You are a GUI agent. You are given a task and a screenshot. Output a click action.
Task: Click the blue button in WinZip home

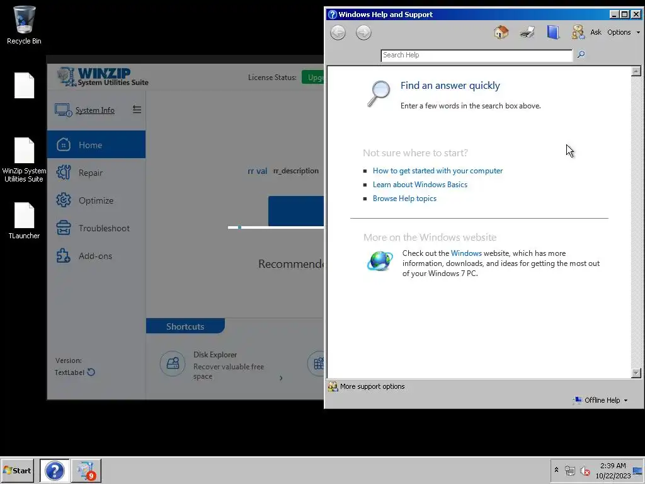coord(296,211)
